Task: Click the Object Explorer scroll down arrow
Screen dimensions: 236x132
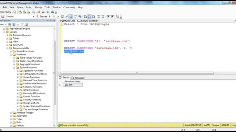Action: click(x=54, y=125)
